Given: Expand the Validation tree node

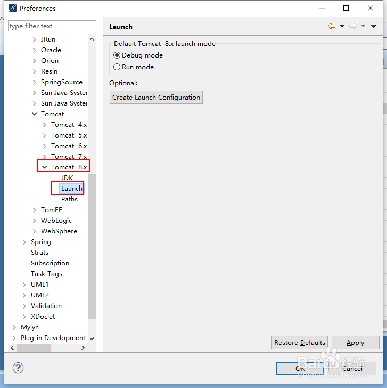Looking at the screenshot, I should (x=24, y=306).
